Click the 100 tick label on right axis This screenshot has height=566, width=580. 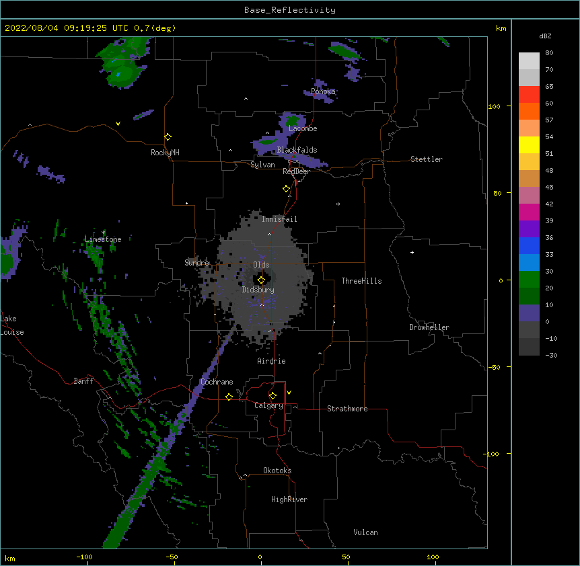pyautogui.click(x=494, y=106)
